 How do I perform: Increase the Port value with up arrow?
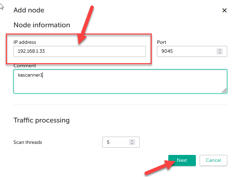[x=219, y=50]
